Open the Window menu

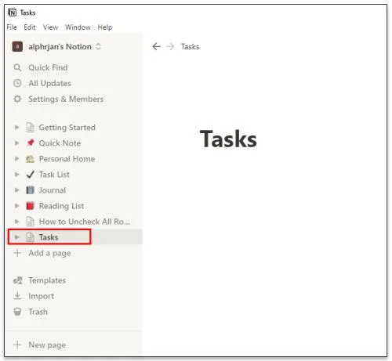tap(78, 27)
